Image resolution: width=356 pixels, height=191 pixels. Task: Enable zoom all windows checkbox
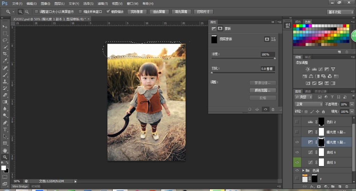(x=80, y=11)
